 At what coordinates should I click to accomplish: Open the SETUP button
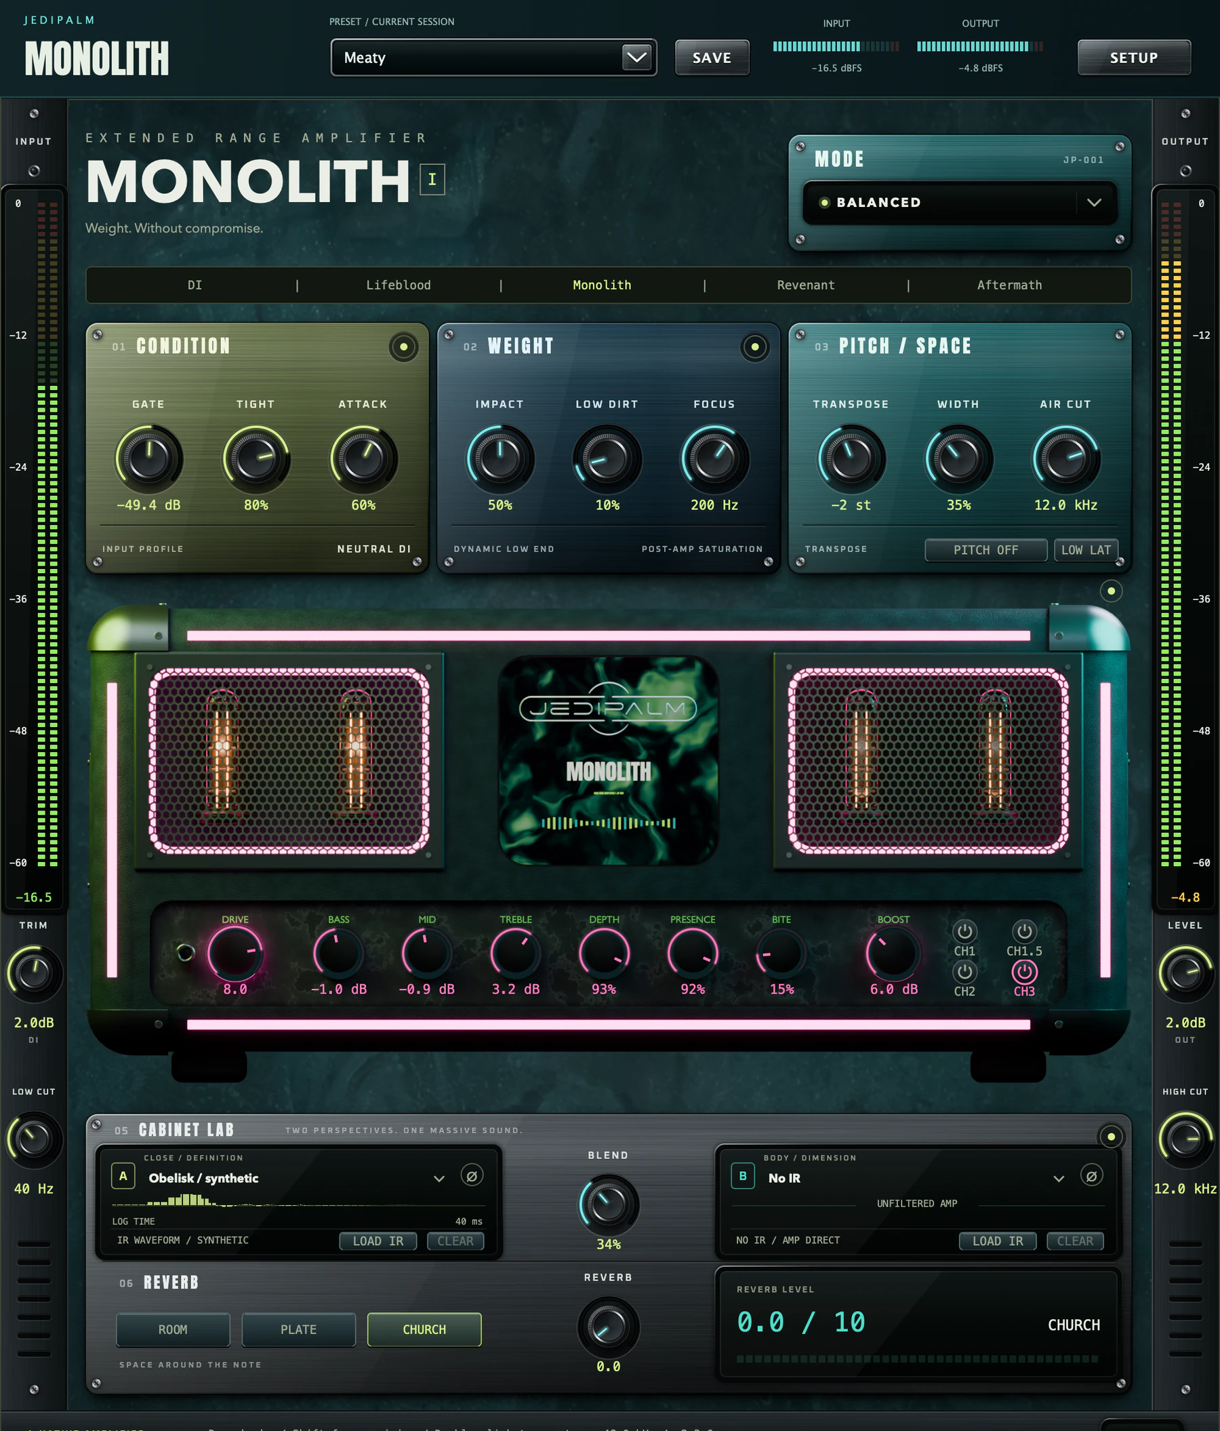pos(1134,58)
